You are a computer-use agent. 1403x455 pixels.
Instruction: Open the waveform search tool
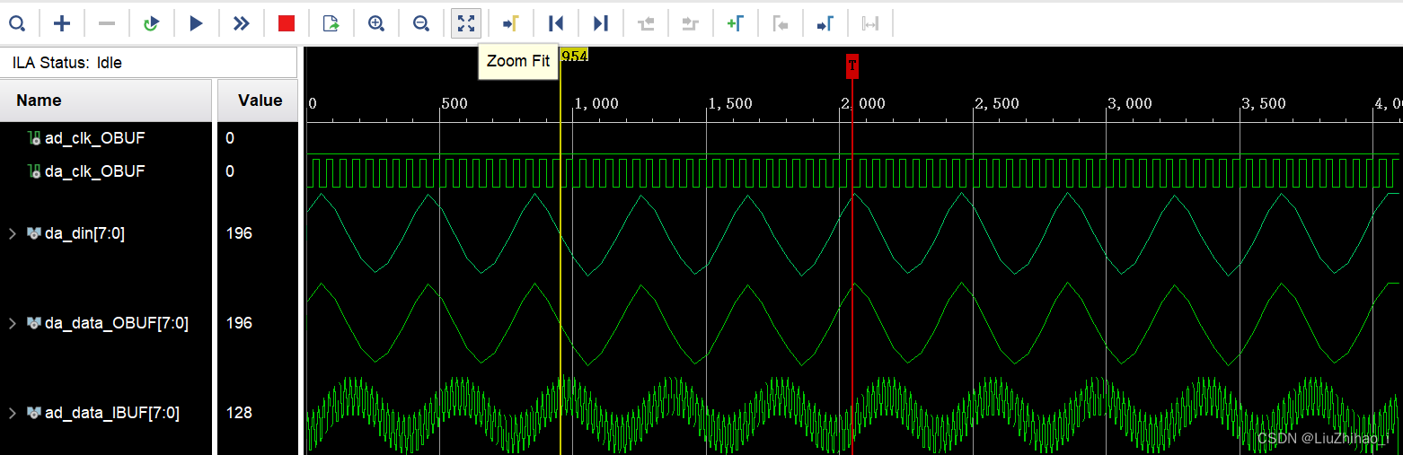point(16,23)
